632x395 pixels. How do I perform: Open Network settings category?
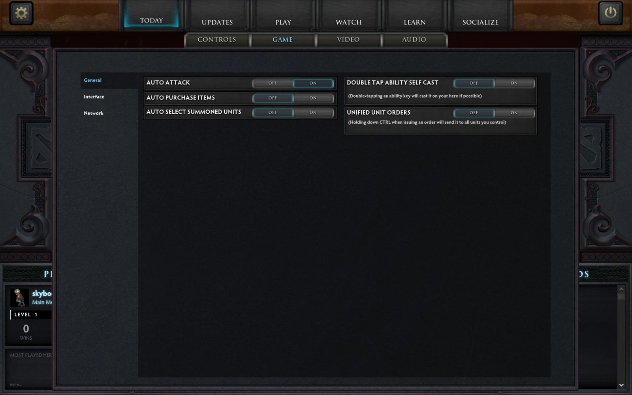click(x=94, y=113)
